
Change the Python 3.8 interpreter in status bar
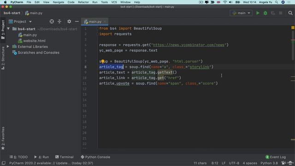click(x=269, y=163)
